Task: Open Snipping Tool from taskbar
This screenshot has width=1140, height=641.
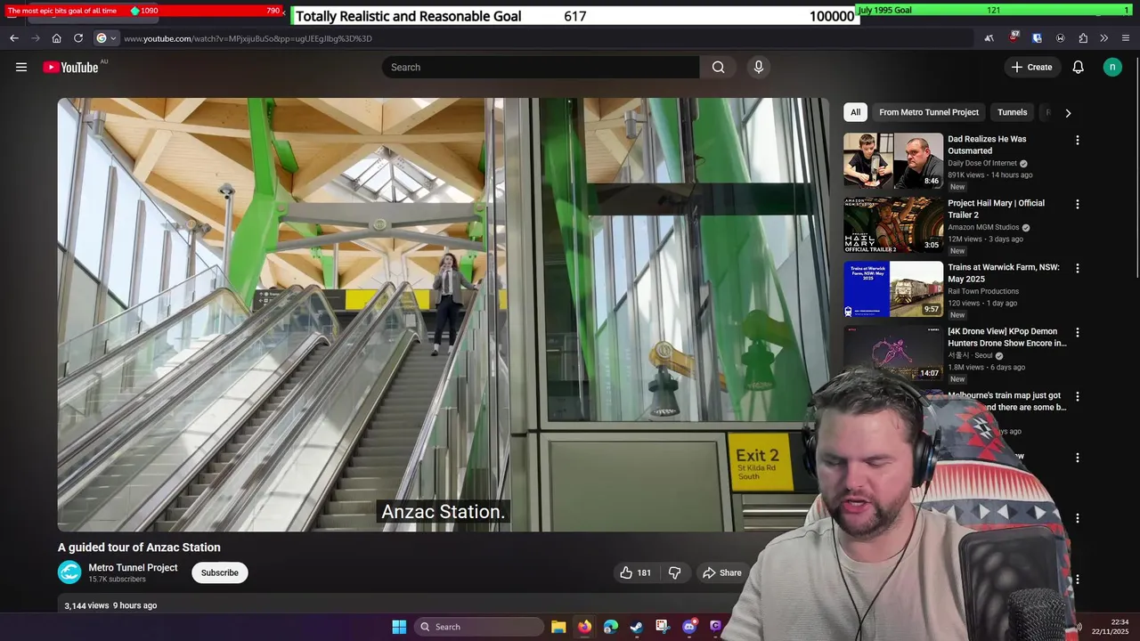Action: 663,627
